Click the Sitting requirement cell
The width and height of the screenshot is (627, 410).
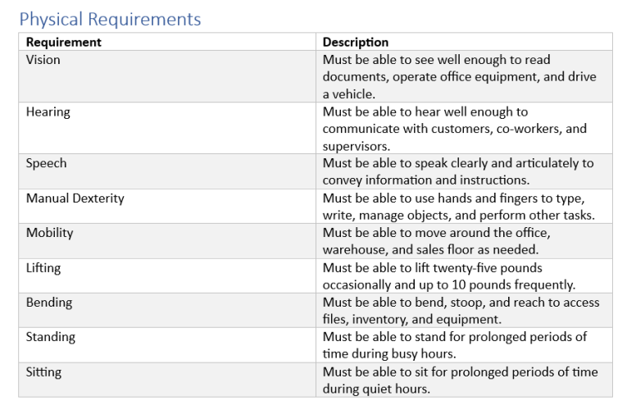tap(167, 380)
